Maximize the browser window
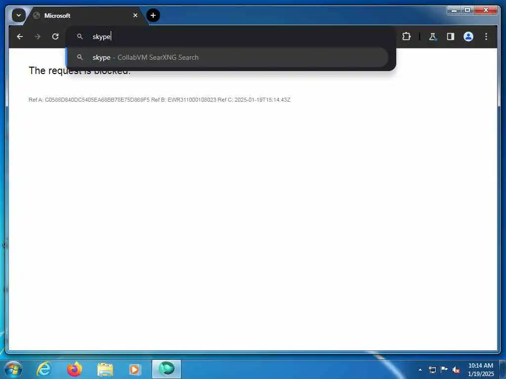Viewport: 506px width, 379px height. (467, 10)
